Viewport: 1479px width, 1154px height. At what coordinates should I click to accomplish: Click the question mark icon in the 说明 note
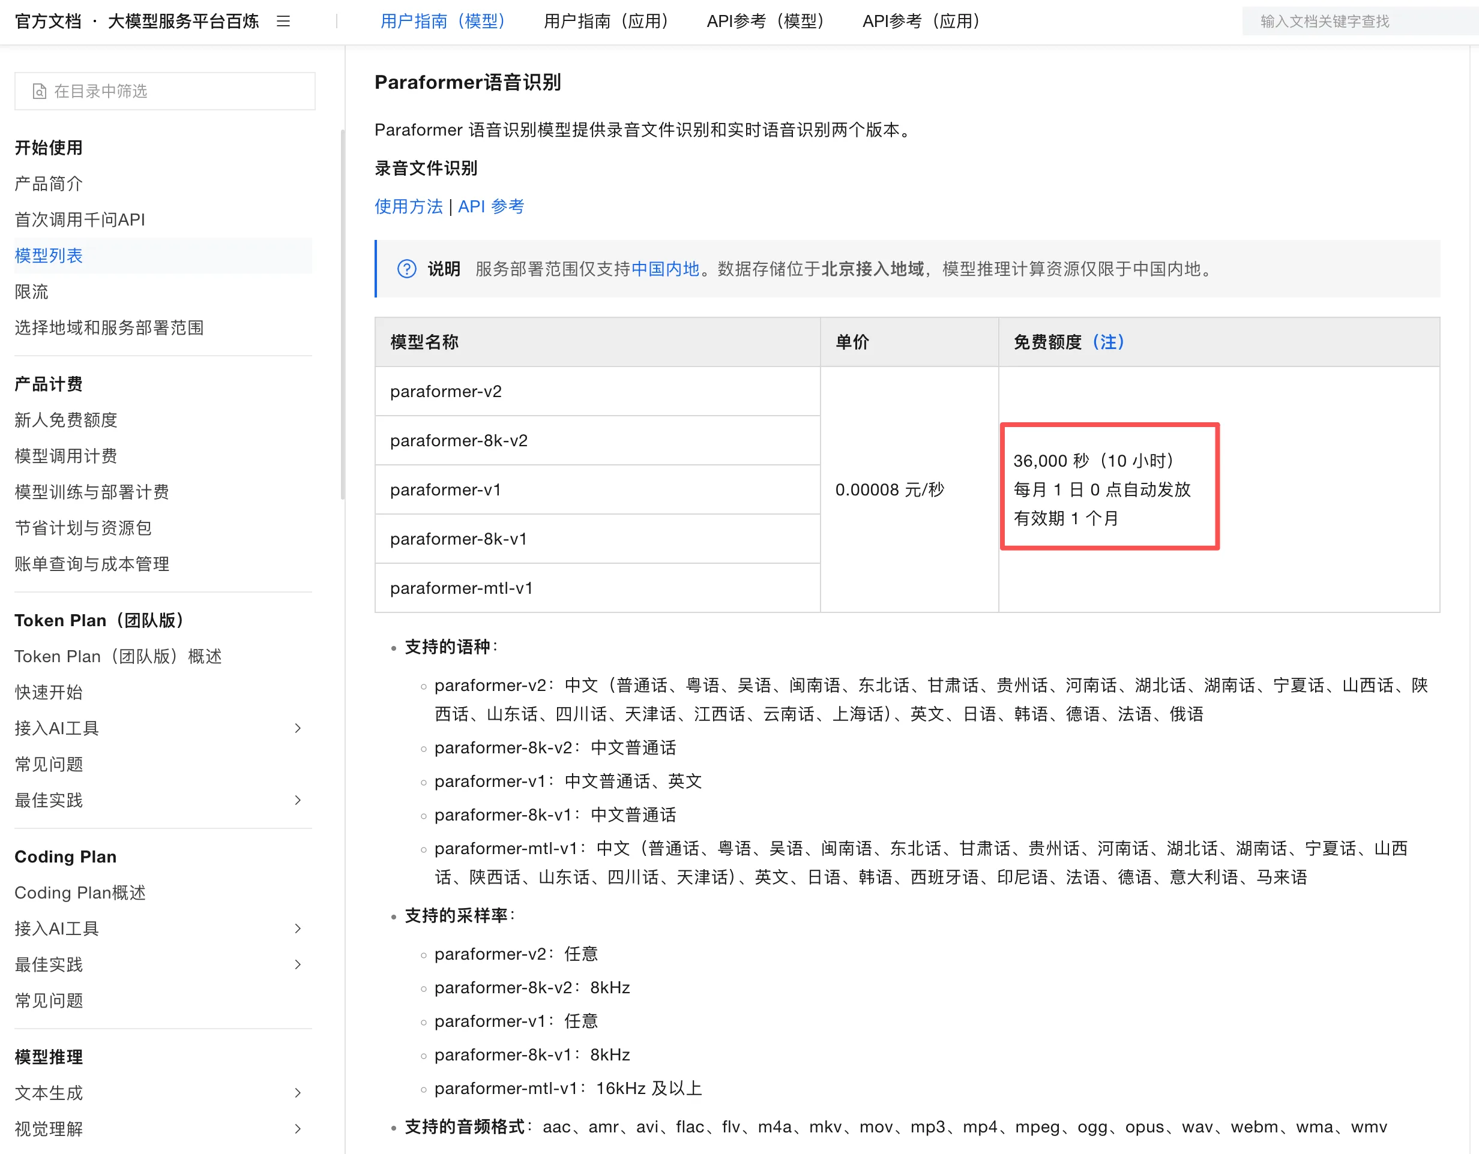point(406,269)
